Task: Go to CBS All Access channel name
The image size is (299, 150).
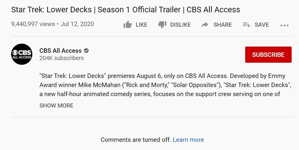Action: [61, 50]
